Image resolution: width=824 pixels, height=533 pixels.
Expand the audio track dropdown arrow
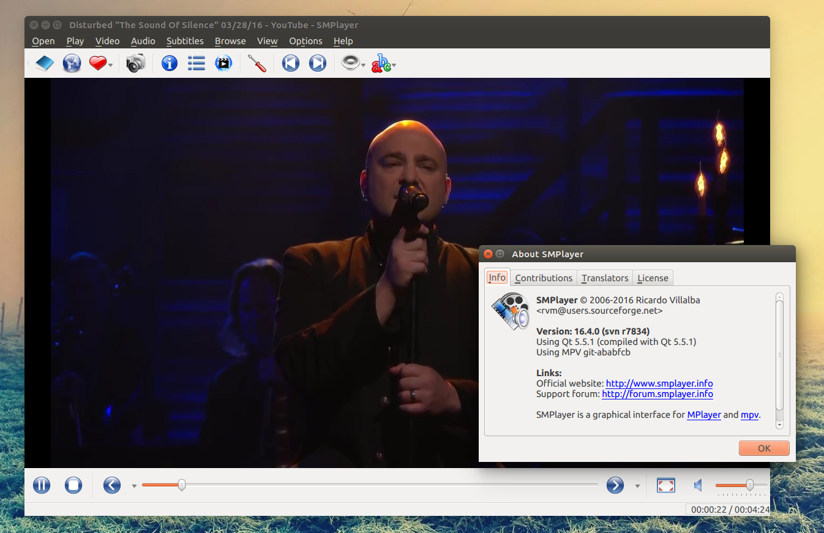[x=364, y=65]
